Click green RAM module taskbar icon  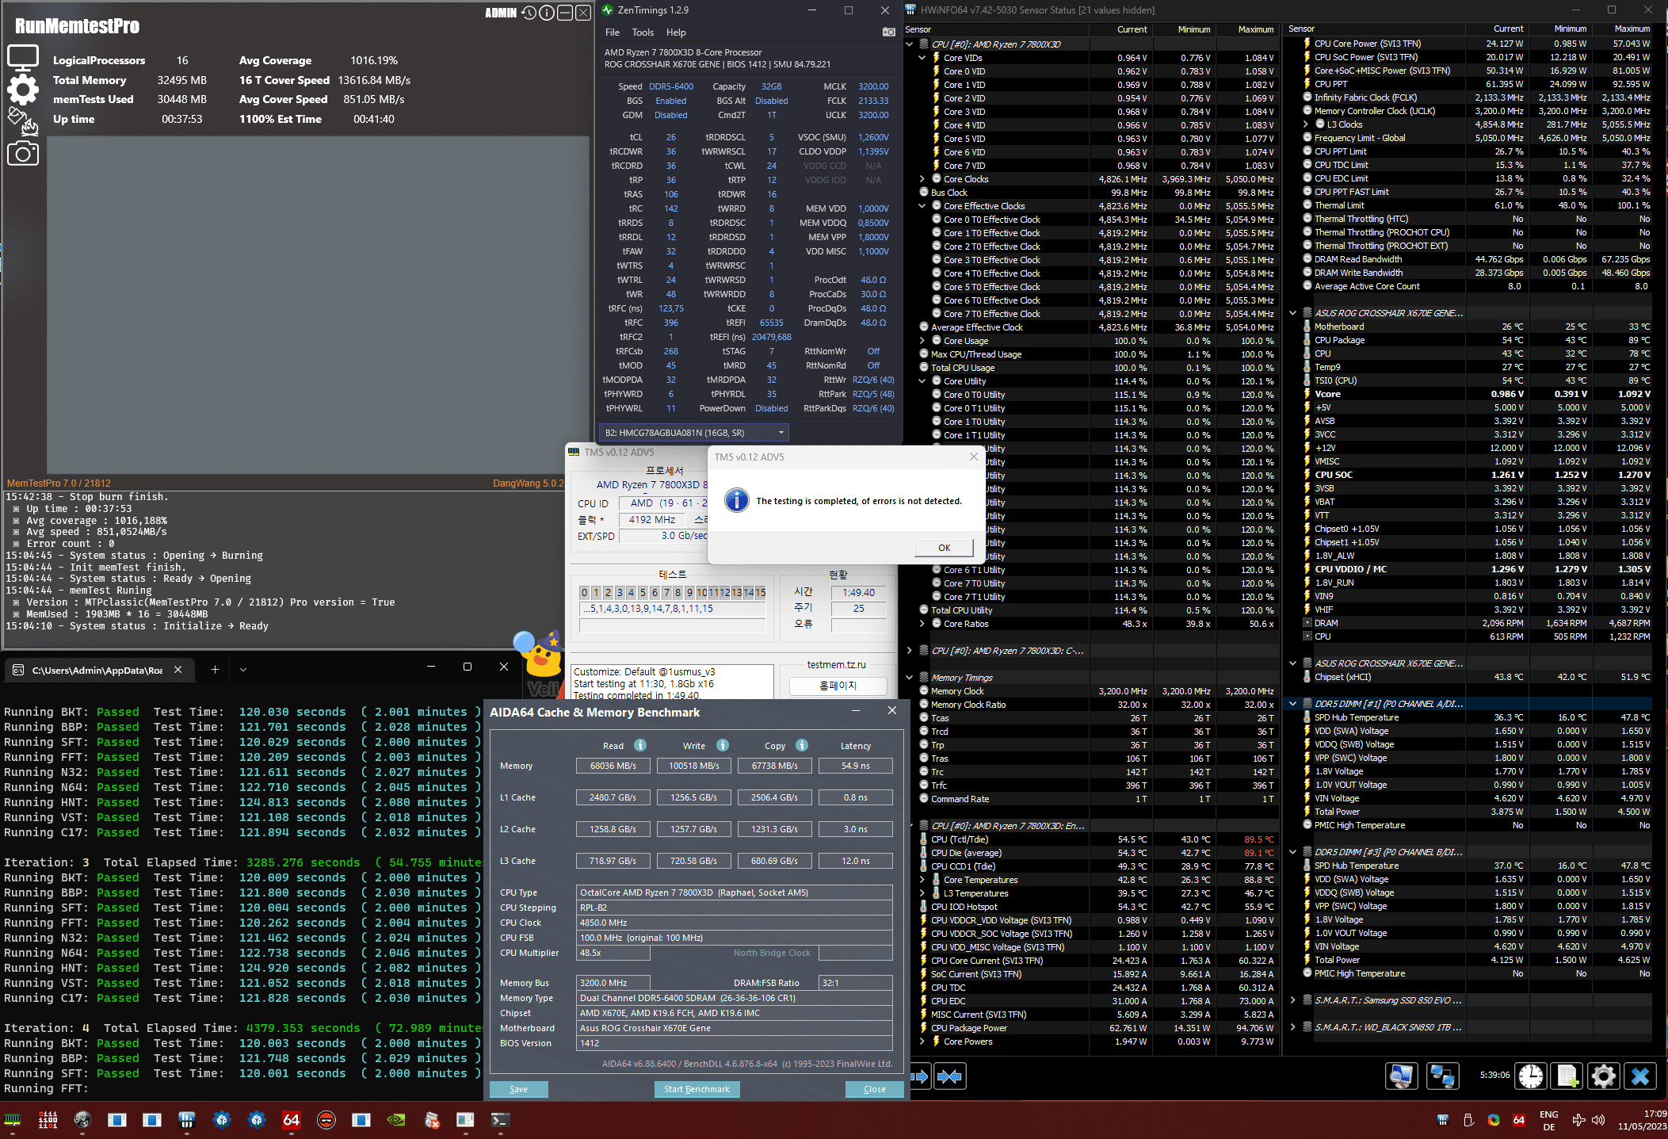click(x=13, y=1120)
